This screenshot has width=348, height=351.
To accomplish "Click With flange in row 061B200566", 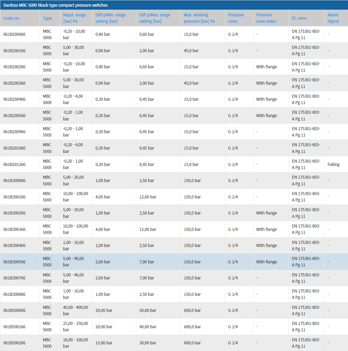I will tap(266, 116).
